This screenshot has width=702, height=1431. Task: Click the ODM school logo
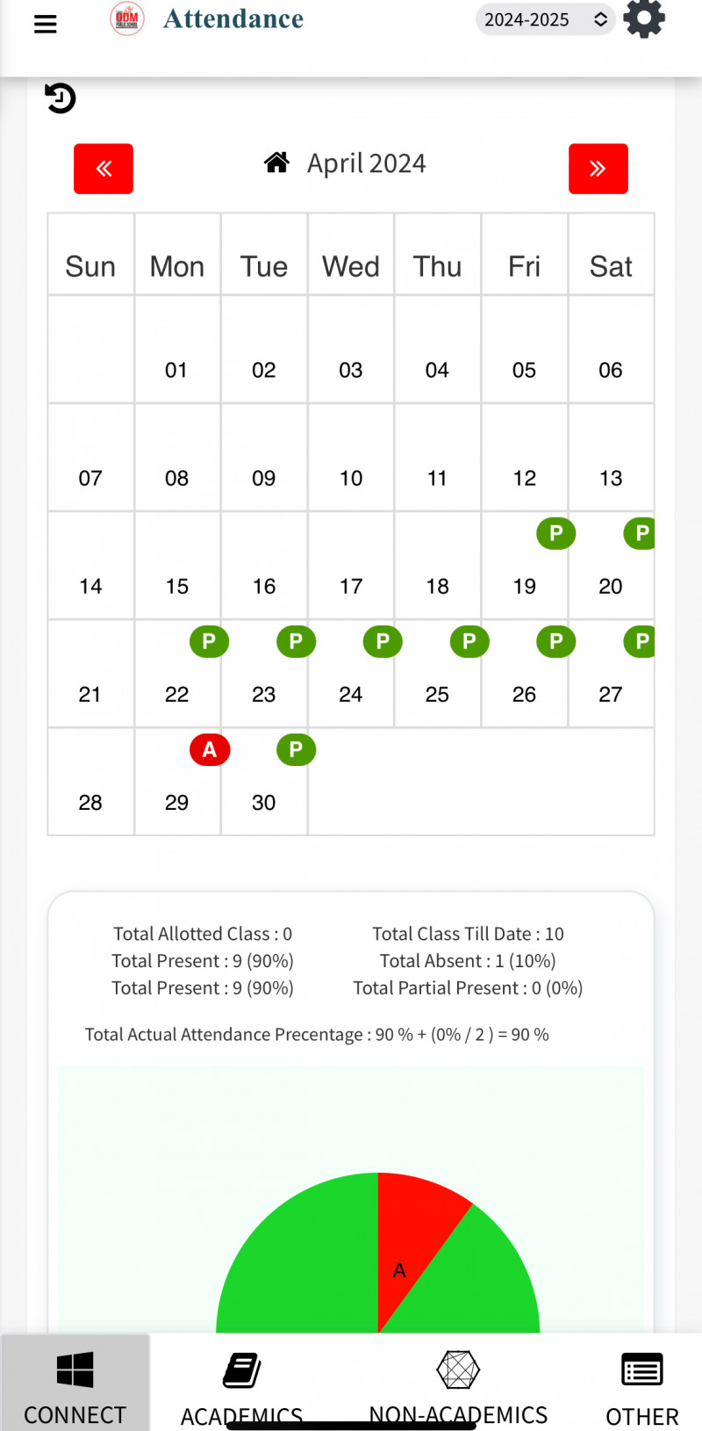point(127,19)
